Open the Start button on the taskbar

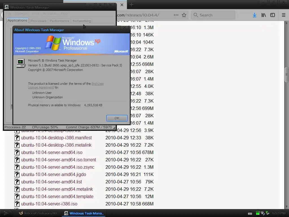coord(6,213)
